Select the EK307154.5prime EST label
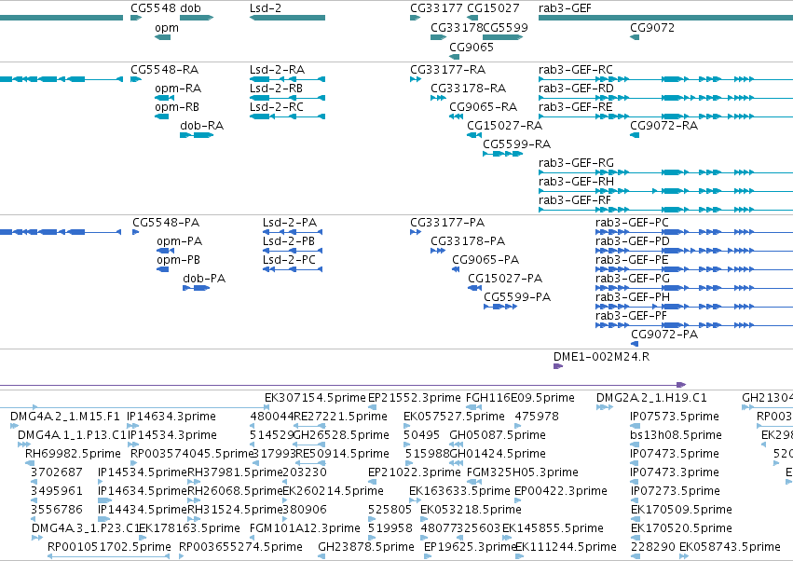793x561 pixels. point(315,398)
